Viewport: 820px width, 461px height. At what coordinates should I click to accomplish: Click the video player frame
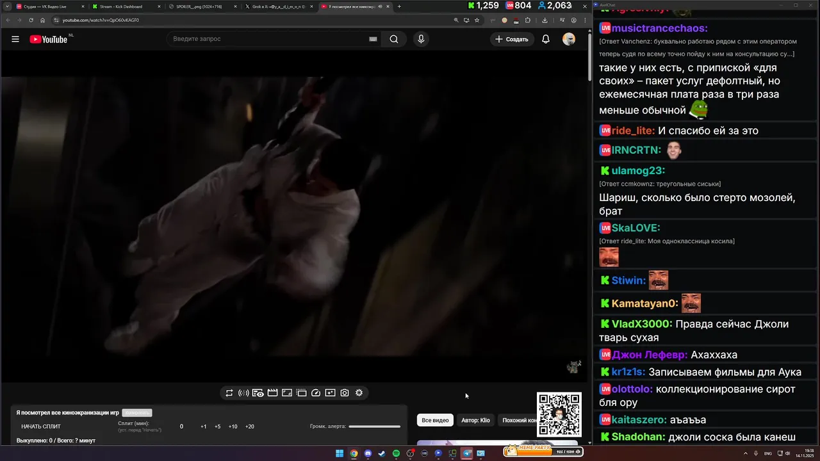pyautogui.click(x=294, y=216)
